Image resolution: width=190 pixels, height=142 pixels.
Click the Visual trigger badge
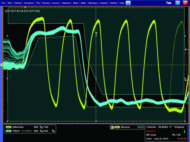pos(140,127)
